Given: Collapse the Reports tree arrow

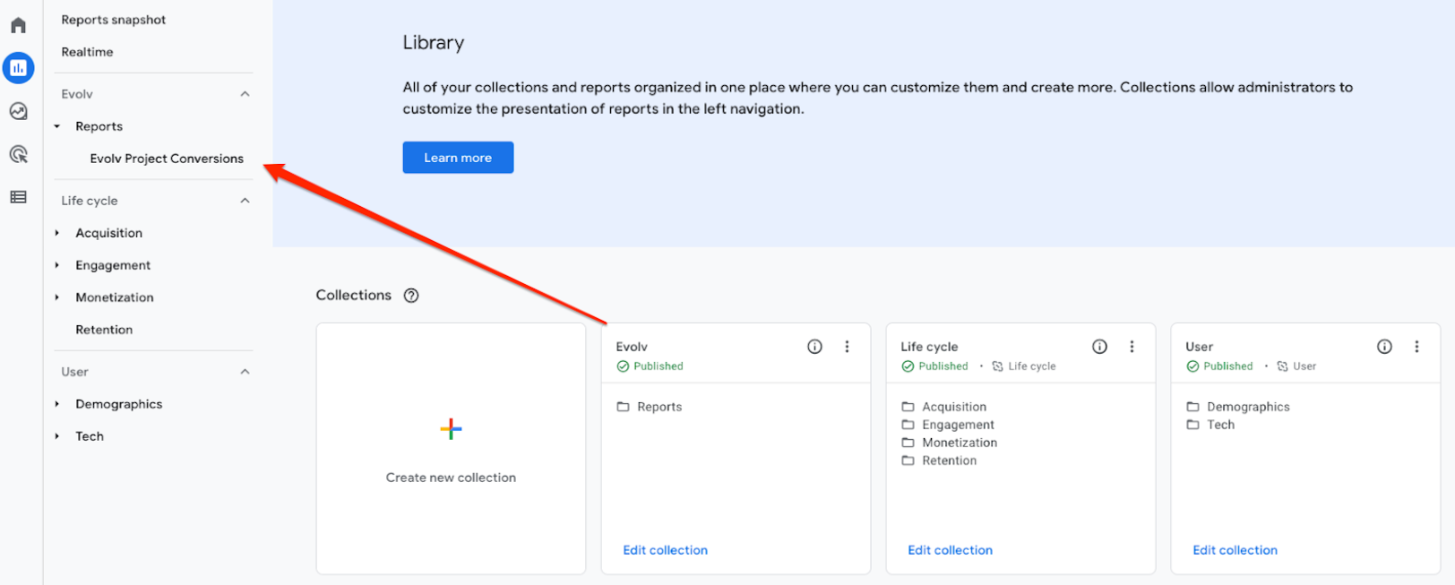Looking at the screenshot, I should tap(56, 126).
